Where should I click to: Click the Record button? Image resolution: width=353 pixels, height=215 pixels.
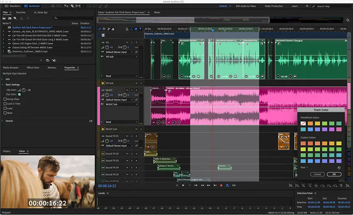click(x=221, y=185)
